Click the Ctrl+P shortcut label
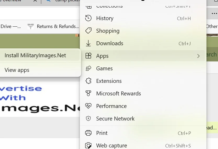Image resolution: width=218 pixels, height=149 pixels. coord(184,133)
